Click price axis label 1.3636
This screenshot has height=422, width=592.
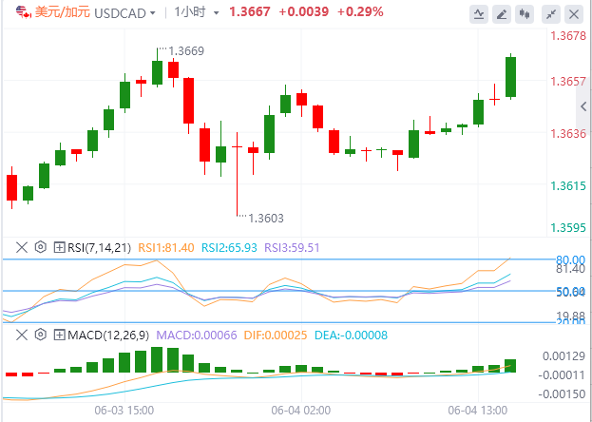(x=568, y=133)
